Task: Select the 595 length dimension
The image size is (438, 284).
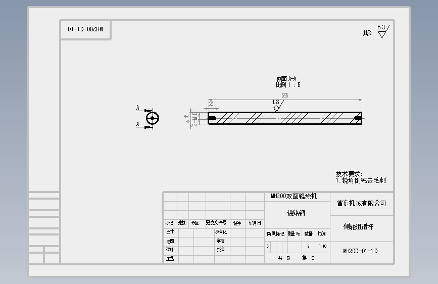Action: [284, 96]
